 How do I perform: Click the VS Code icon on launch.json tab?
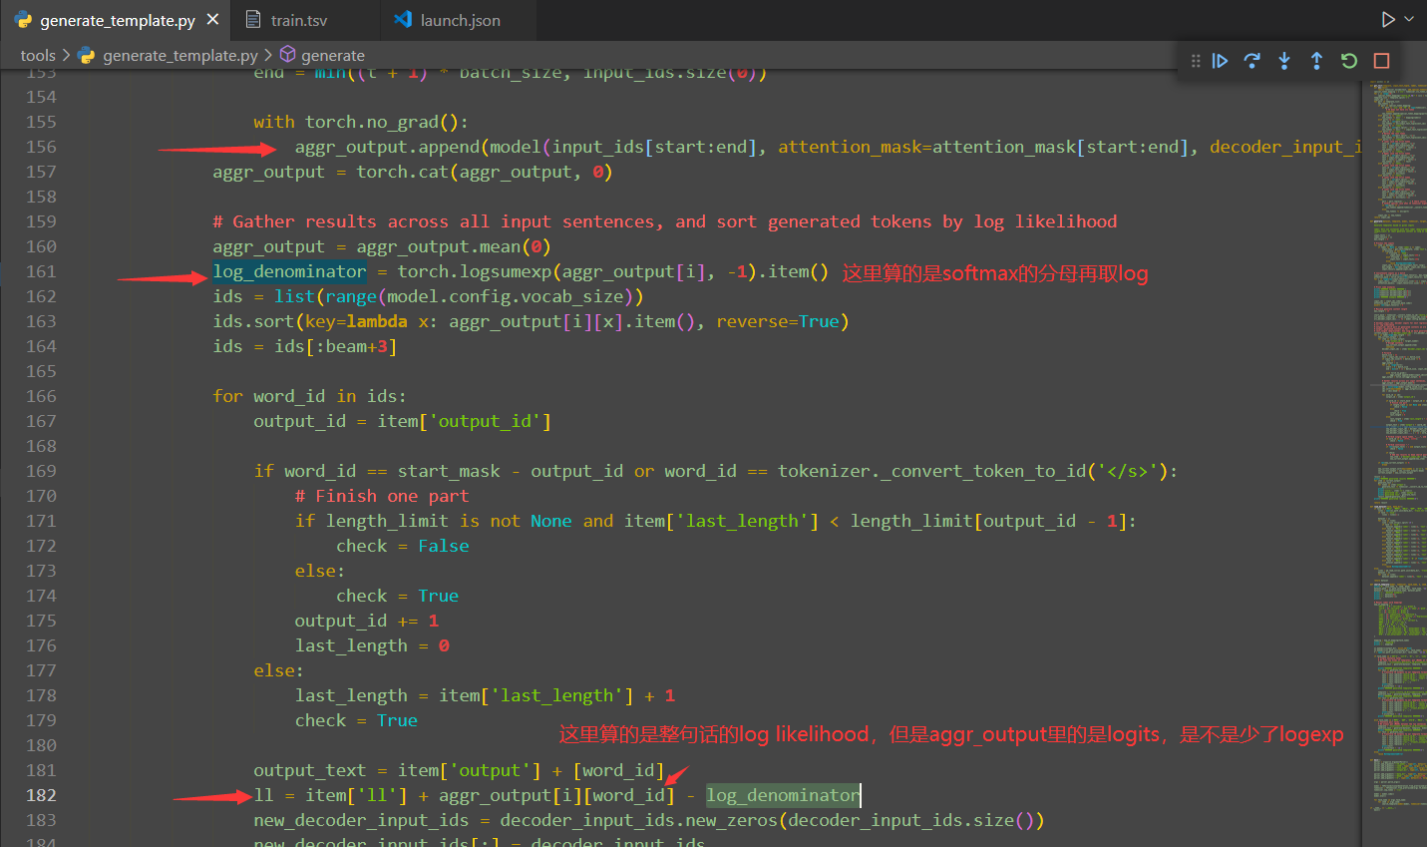coord(403,20)
